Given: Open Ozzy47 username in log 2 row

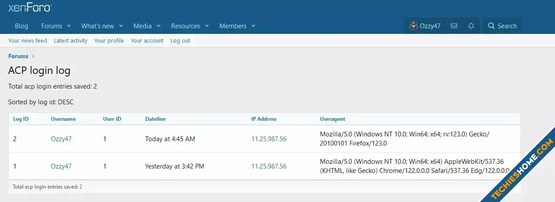Looking at the screenshot, I should coord(61,139).
